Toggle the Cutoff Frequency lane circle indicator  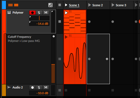[x=54, y=36]
